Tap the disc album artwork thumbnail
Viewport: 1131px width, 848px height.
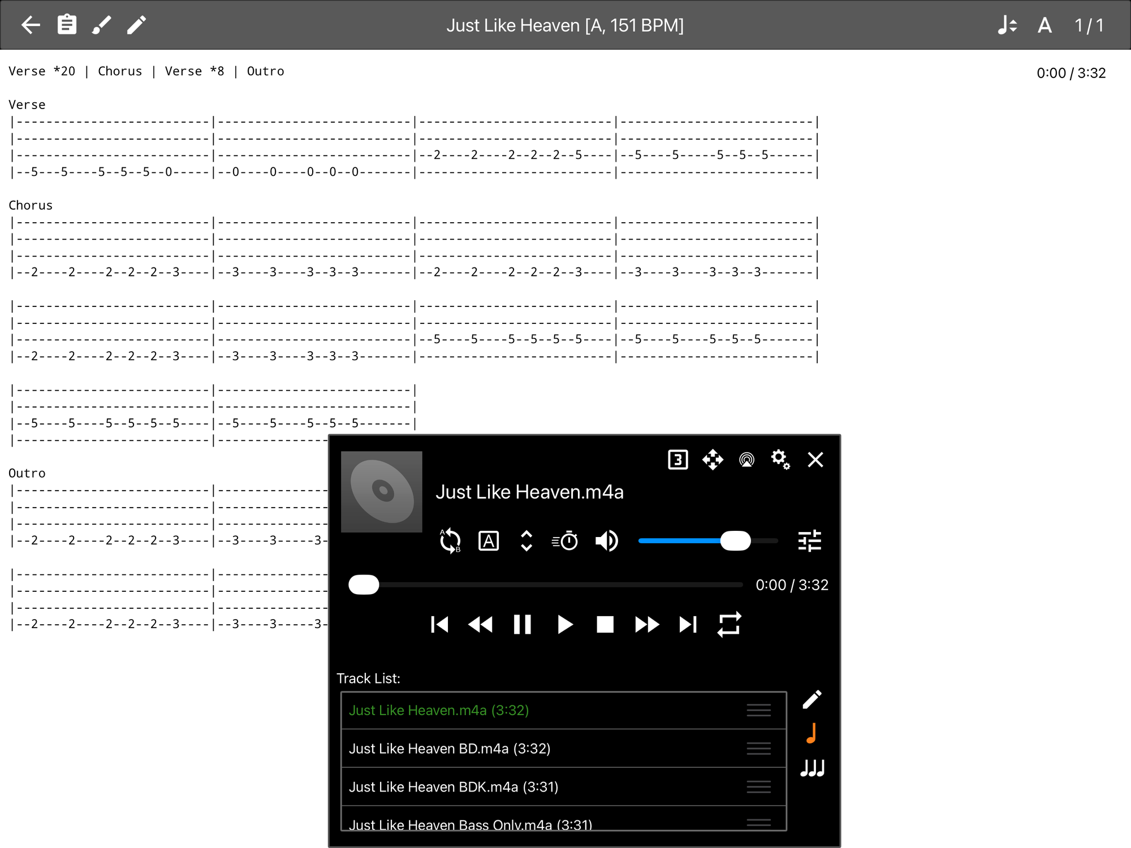point(382,492)
